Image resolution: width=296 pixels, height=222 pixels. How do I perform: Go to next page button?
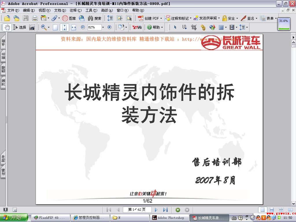pos(156,210)
